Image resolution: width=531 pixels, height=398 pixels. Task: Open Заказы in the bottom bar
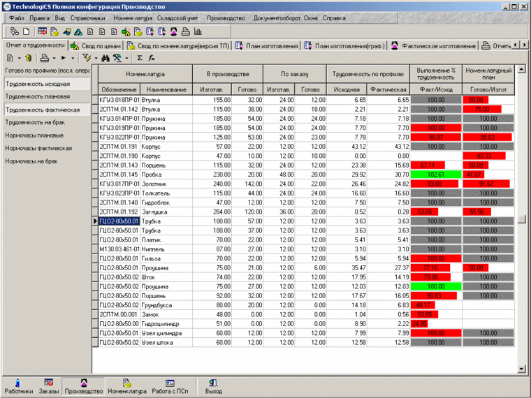48,387
